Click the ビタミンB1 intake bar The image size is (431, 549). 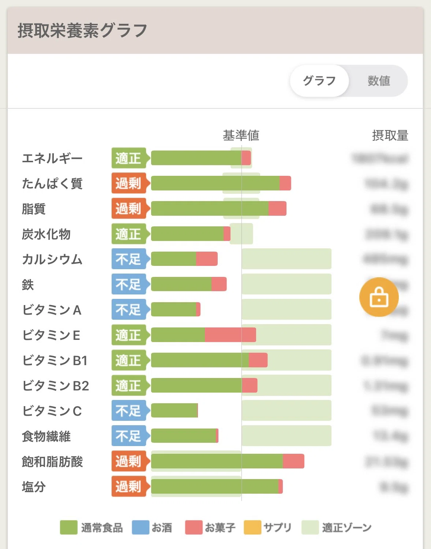point(209,360)
